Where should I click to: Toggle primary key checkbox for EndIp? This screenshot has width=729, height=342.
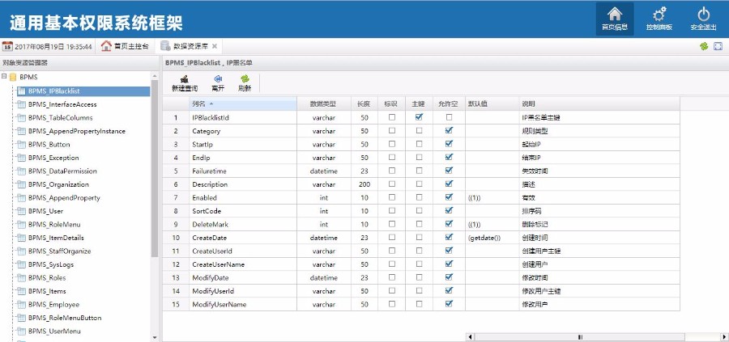[x=420, y=158]
